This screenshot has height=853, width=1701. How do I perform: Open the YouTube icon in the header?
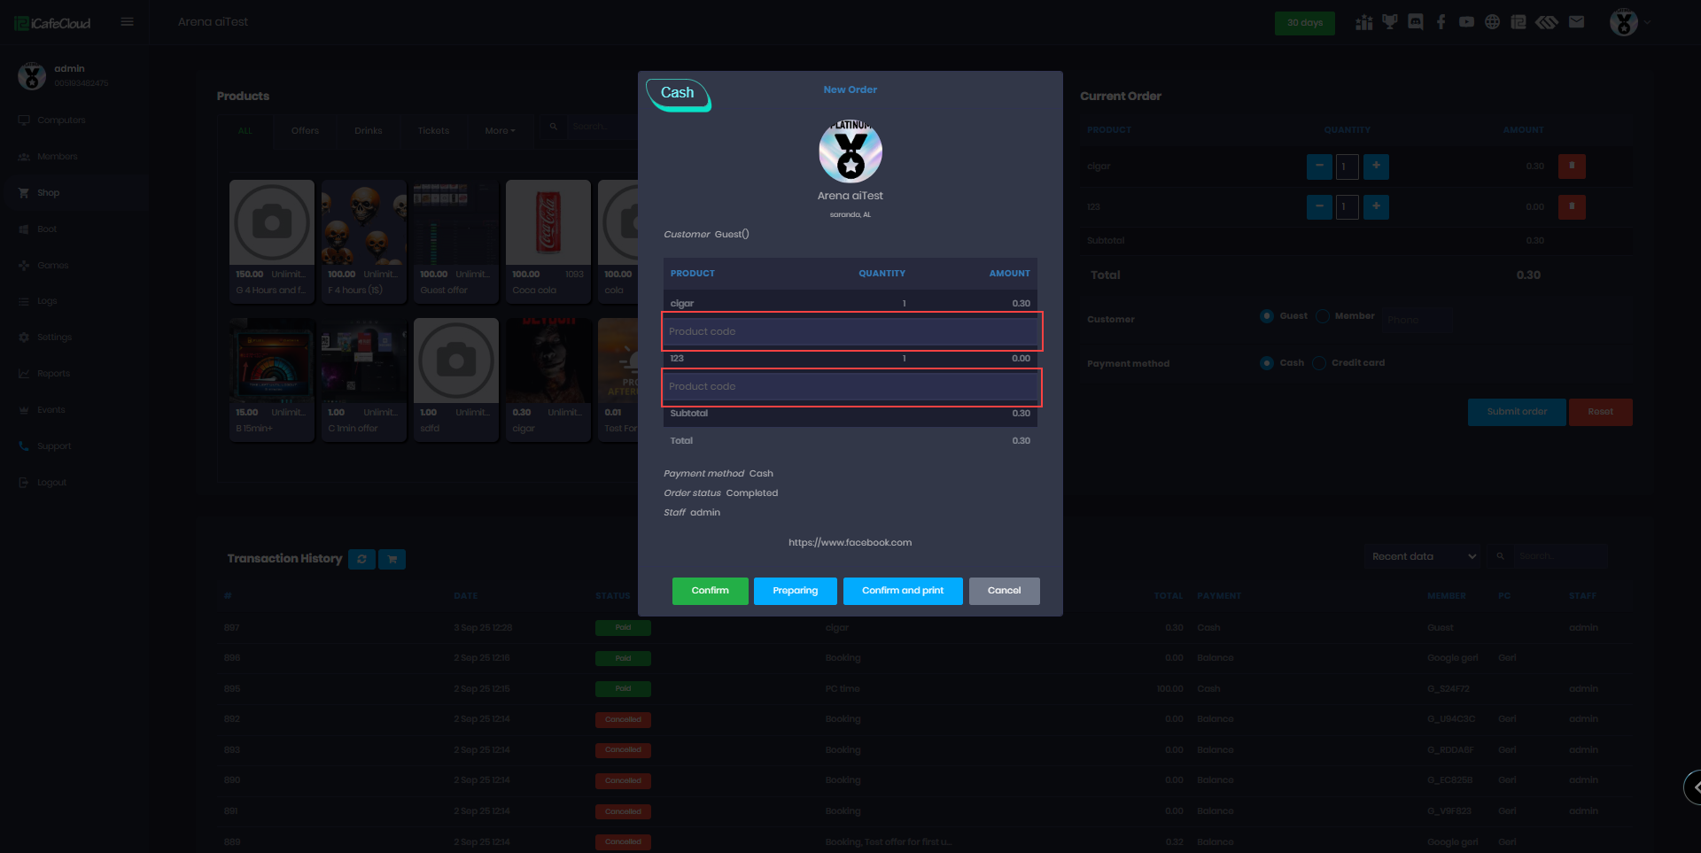pyautogui.click(x=1467, y=22)
